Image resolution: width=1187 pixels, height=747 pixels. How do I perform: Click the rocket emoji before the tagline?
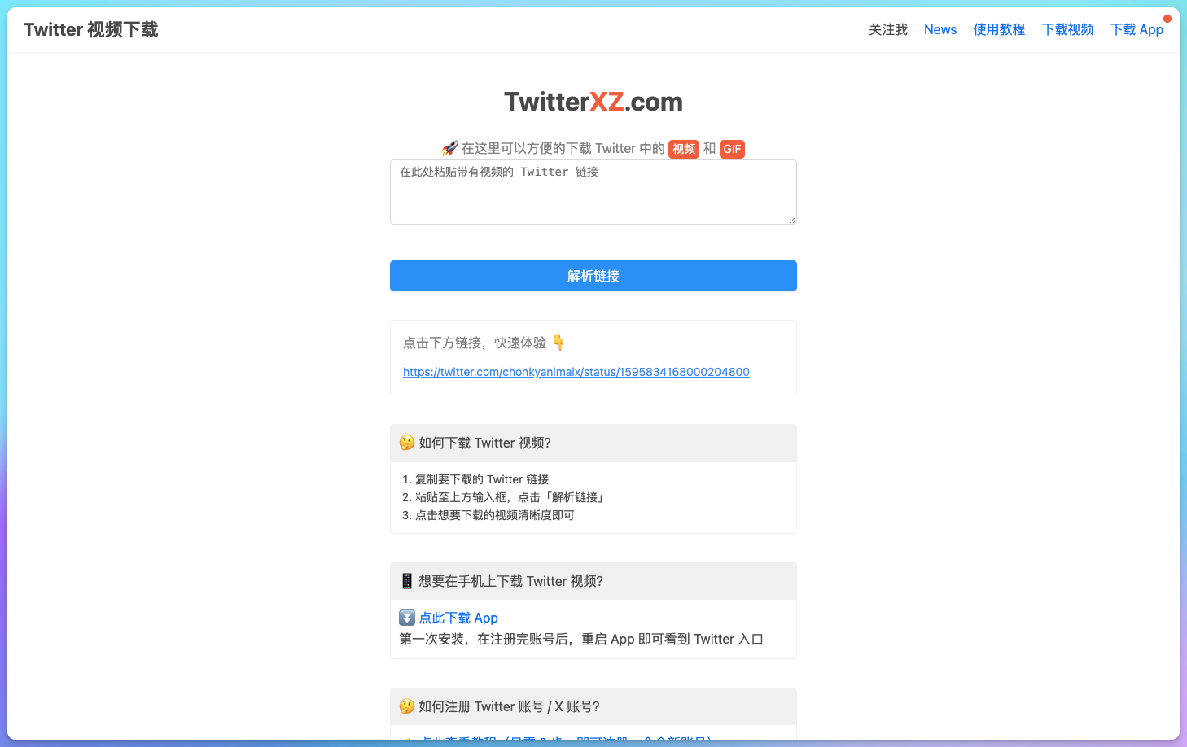[x=450, y=149]
